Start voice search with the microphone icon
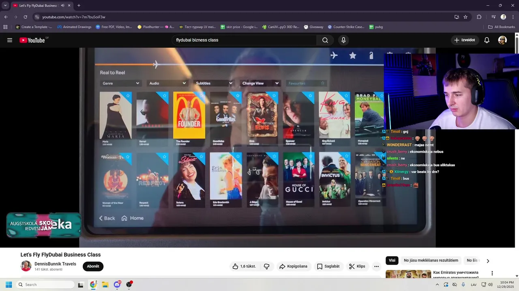519x291 pixels. click(343, 40)
